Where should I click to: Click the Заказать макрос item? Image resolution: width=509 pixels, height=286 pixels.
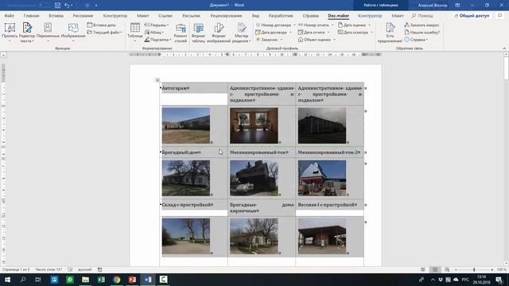pyautogui.click(x=422, y=25)
